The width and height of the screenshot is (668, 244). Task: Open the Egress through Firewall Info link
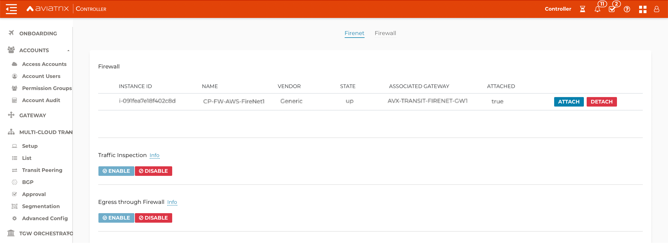[172, 202]
